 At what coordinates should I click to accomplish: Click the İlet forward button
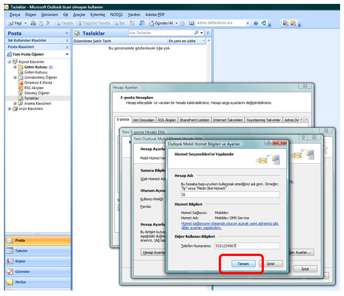point(119,23)
